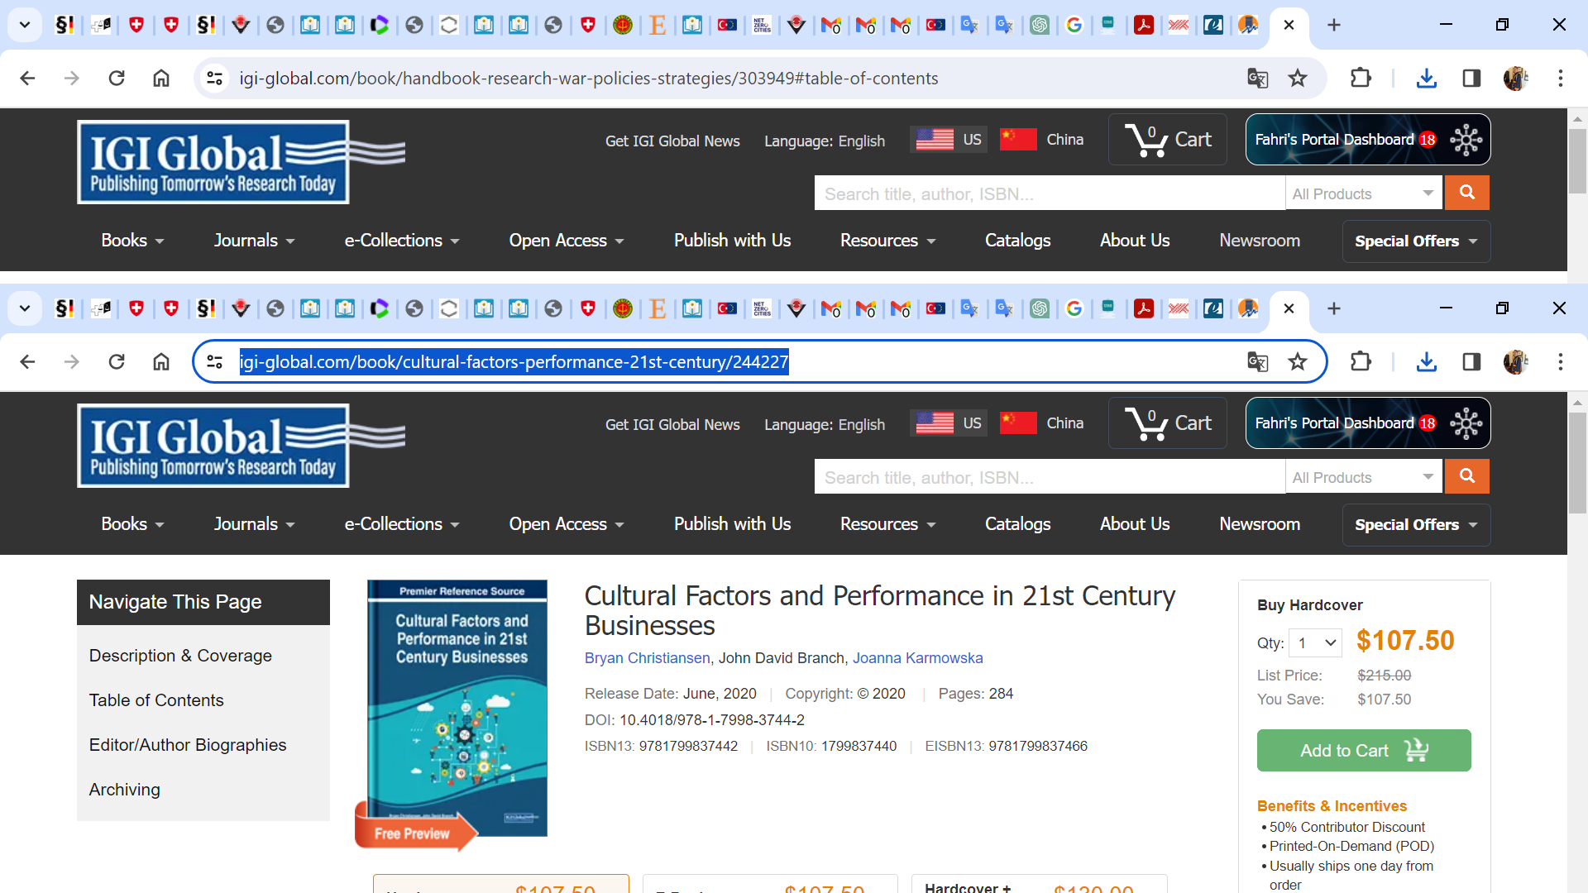Expand Resources menu on war-policies page
1588x893 pixels.
(x=887, y=241)
